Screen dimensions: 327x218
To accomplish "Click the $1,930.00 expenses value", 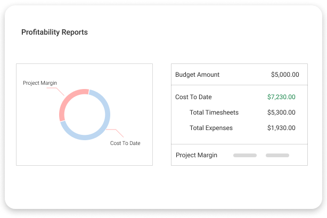I will 281,128.
